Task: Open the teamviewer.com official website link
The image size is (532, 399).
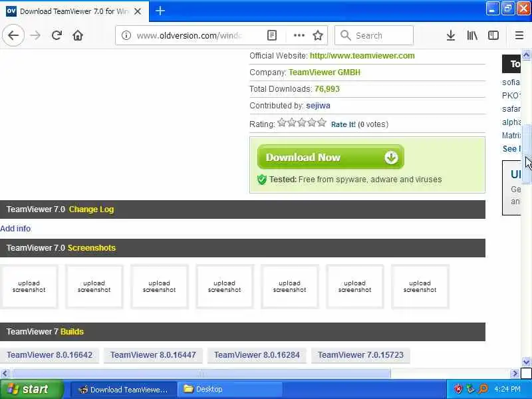Action: [x=362, y=56]
